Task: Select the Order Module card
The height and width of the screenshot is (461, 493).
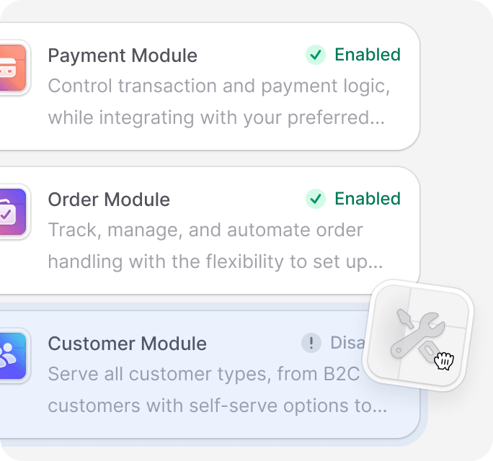Action: [x=210, y=230]
